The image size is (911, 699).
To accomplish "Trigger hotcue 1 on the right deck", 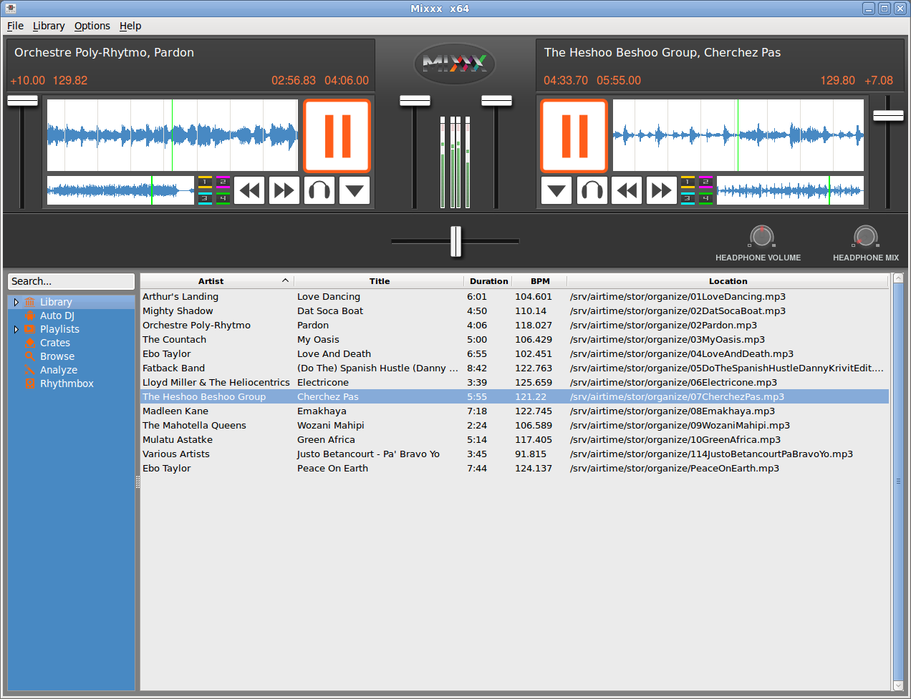I will (x=688, y=182).
